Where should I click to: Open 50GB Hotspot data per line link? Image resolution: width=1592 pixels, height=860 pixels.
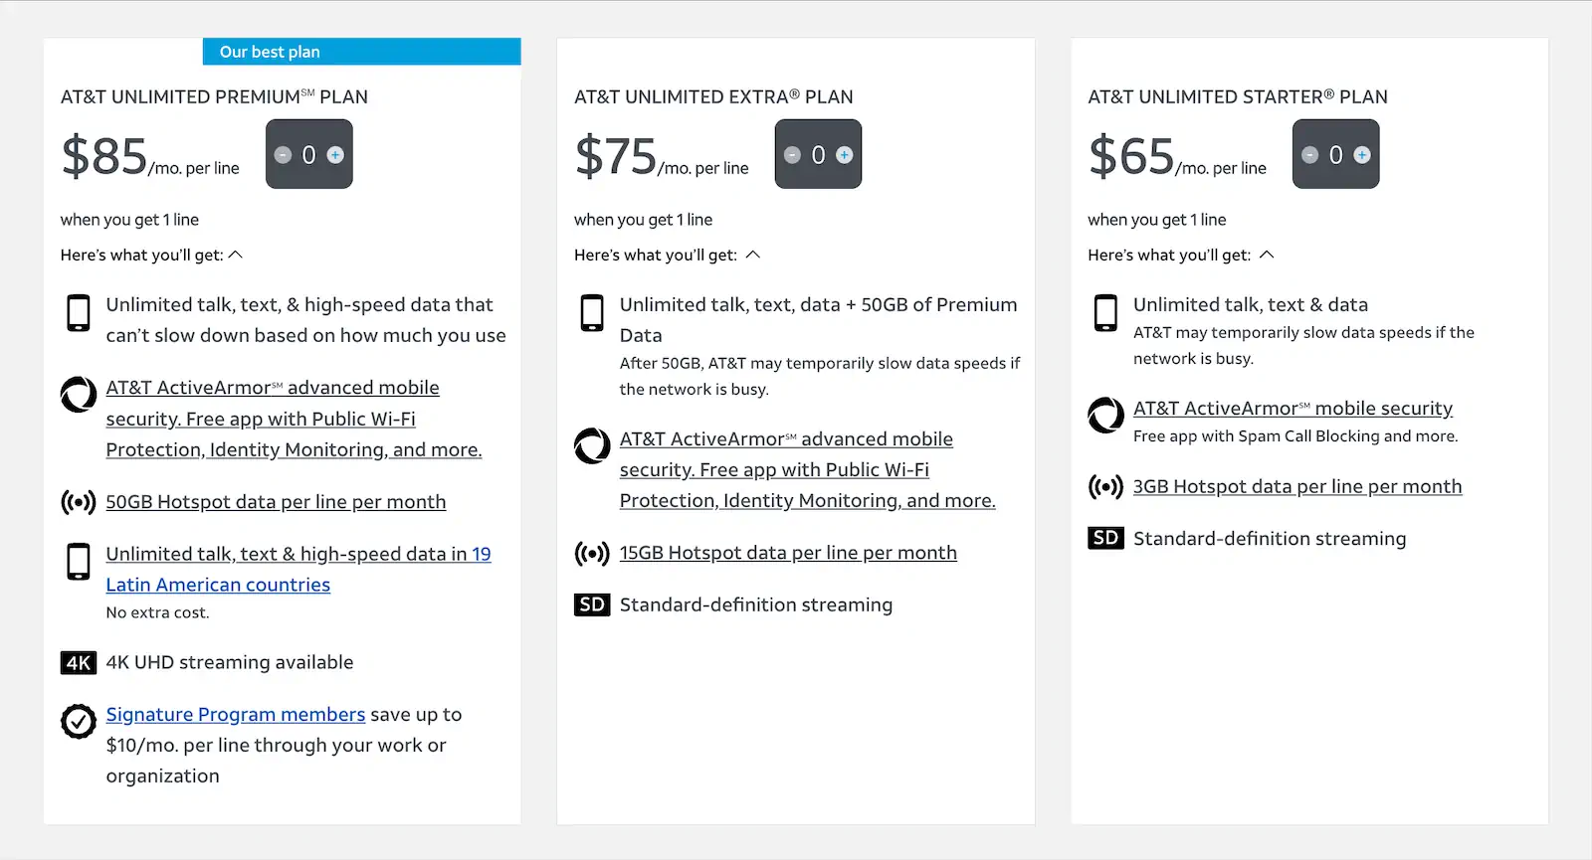[x=276, y=502]
